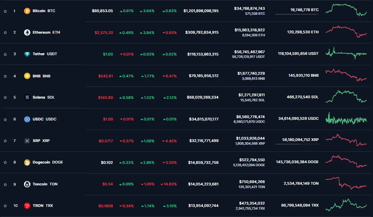Image resolution: width=373 pixels, height=217 pixels.
Task: Toggle the watchlist star for Solana
Action: (5, 98)
